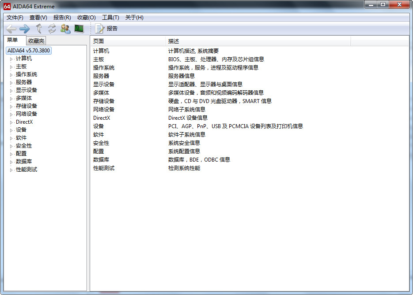Click description '显示适配器、显示器与桌面信息'

(x=205, y=84)
